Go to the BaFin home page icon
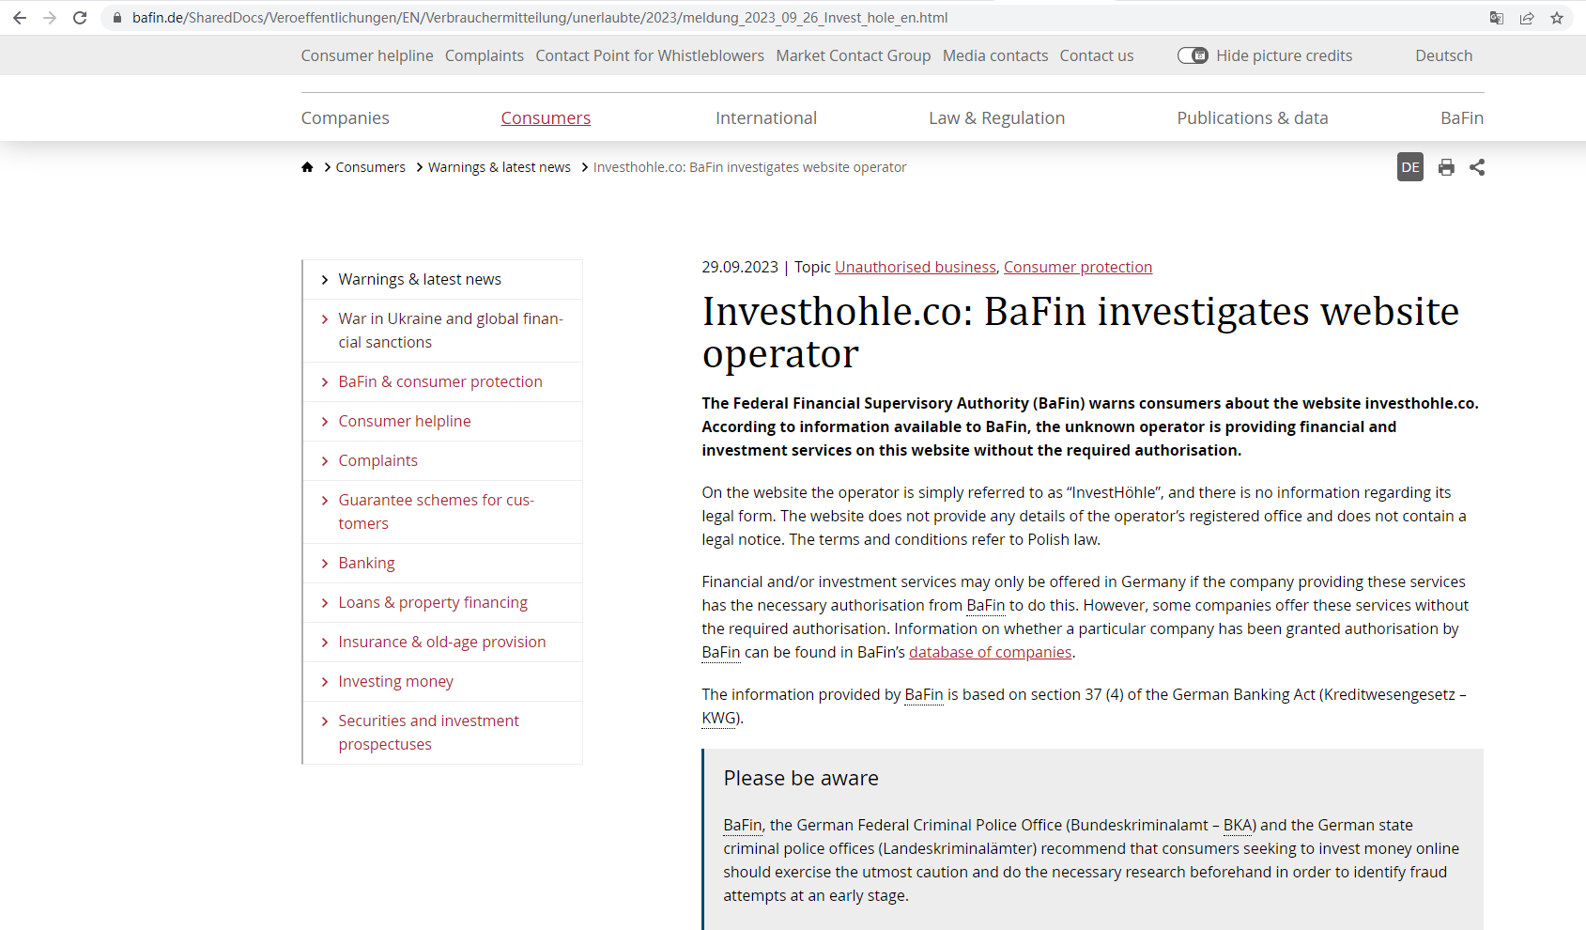Viewport: 1586px width, 930px height. [x=307, y=167]
